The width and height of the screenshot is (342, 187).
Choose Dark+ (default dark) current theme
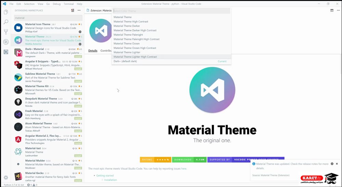point(171,61)
